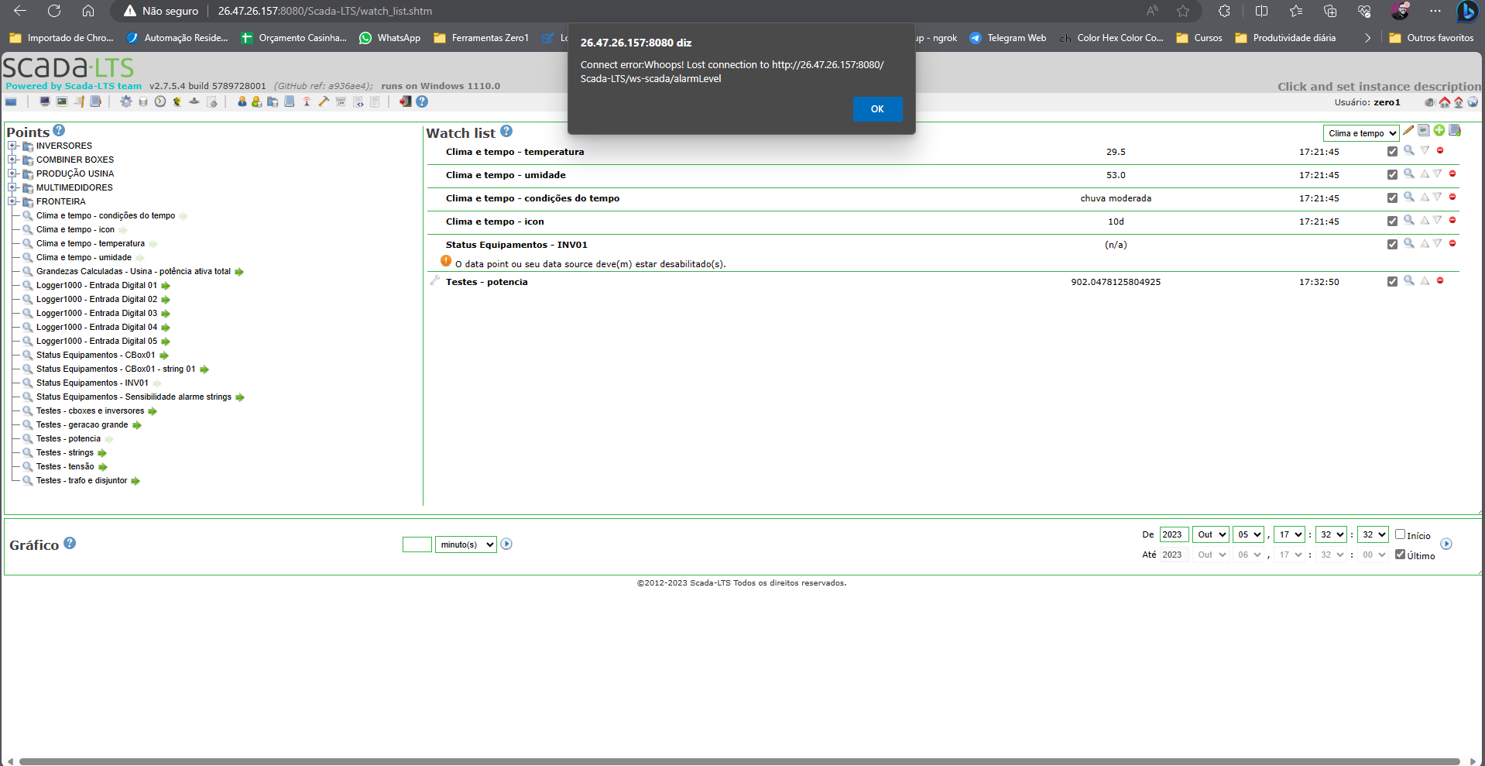This screenshot has width=1485, height=766.
Task: Open the Clima e tempo watch list dropdown
Action: point(1361,132)
